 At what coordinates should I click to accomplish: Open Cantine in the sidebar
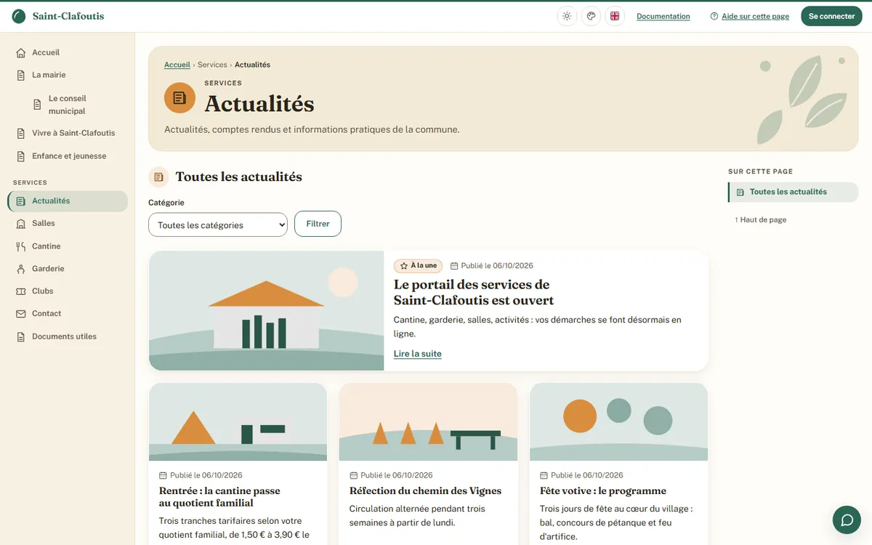pyautogui.click(x=68, y=246)
